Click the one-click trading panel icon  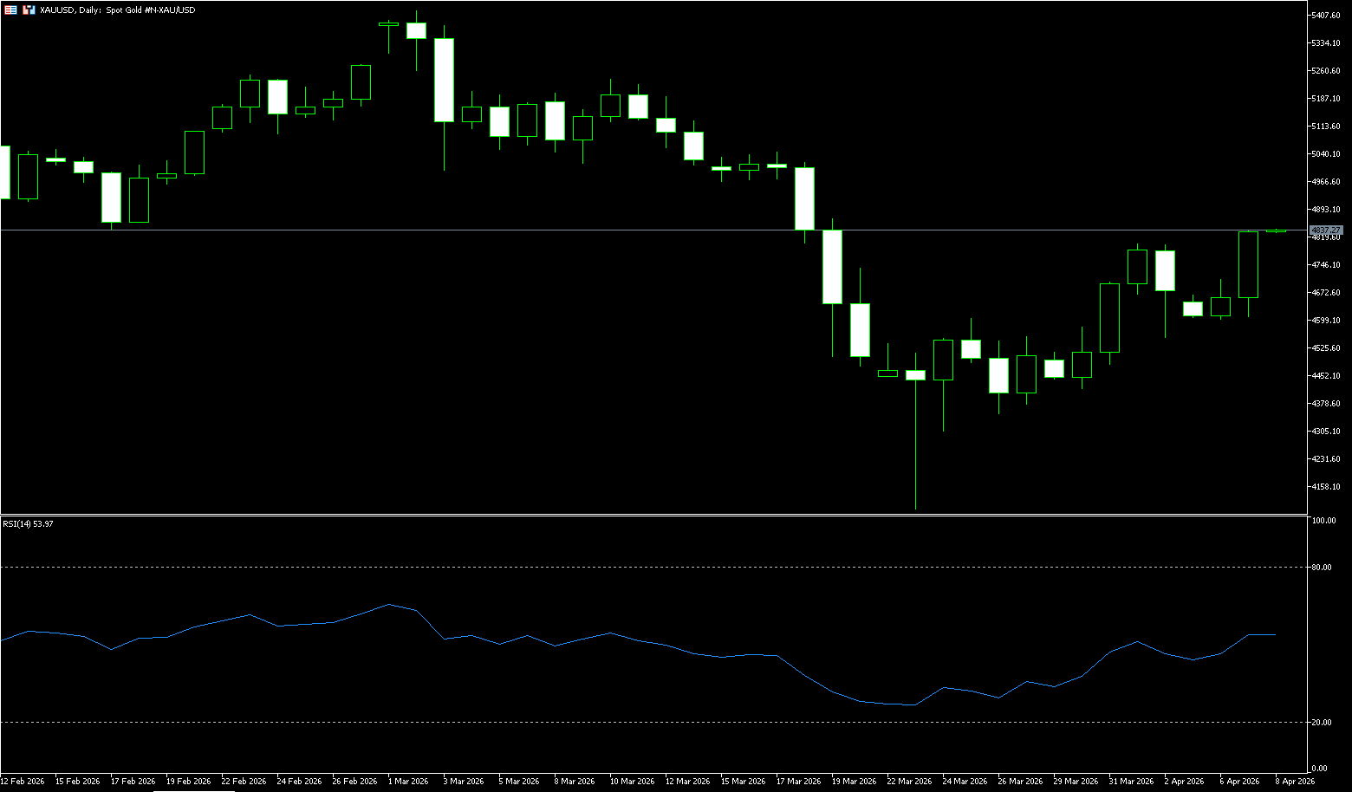[x=29, y=10]
